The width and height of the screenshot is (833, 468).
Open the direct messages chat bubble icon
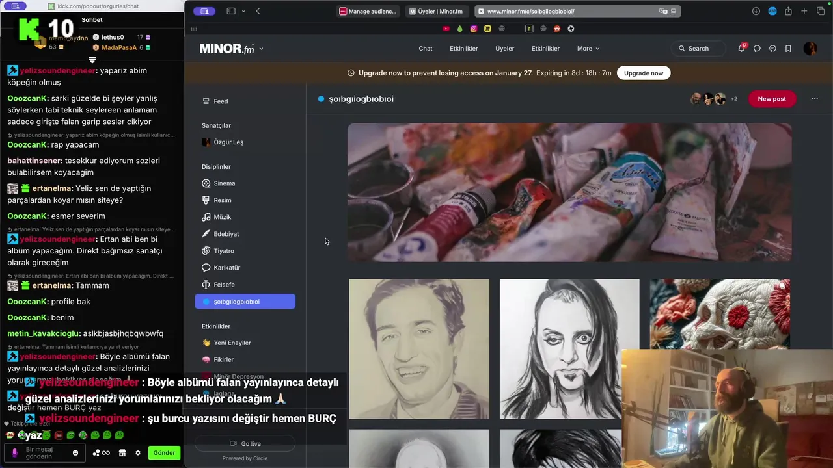coord(757,49)
